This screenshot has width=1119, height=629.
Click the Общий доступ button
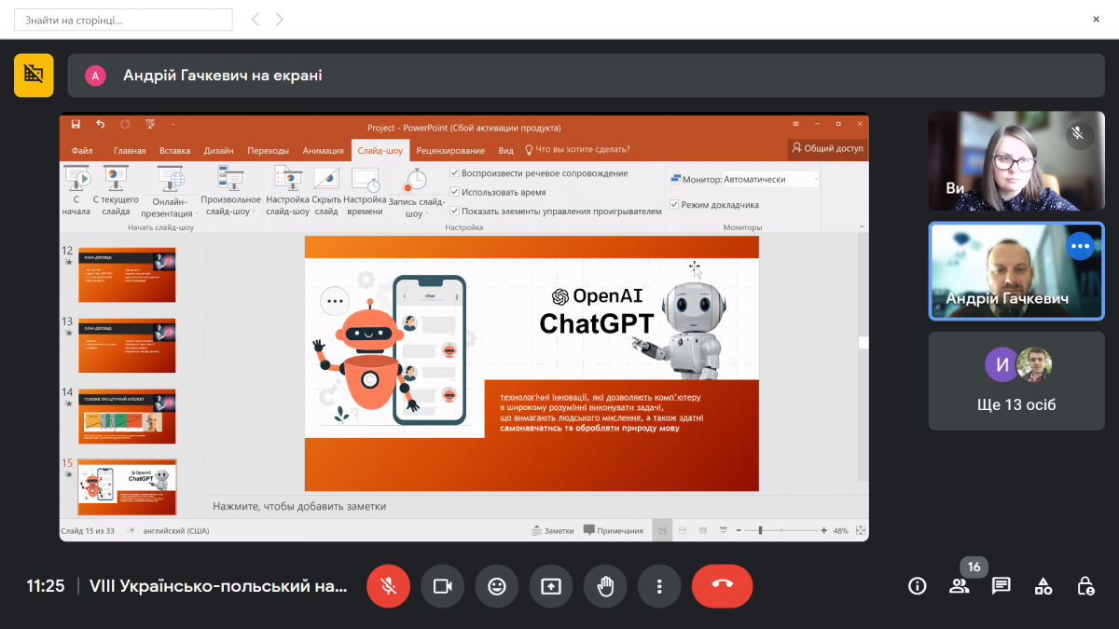pos(827,148)
